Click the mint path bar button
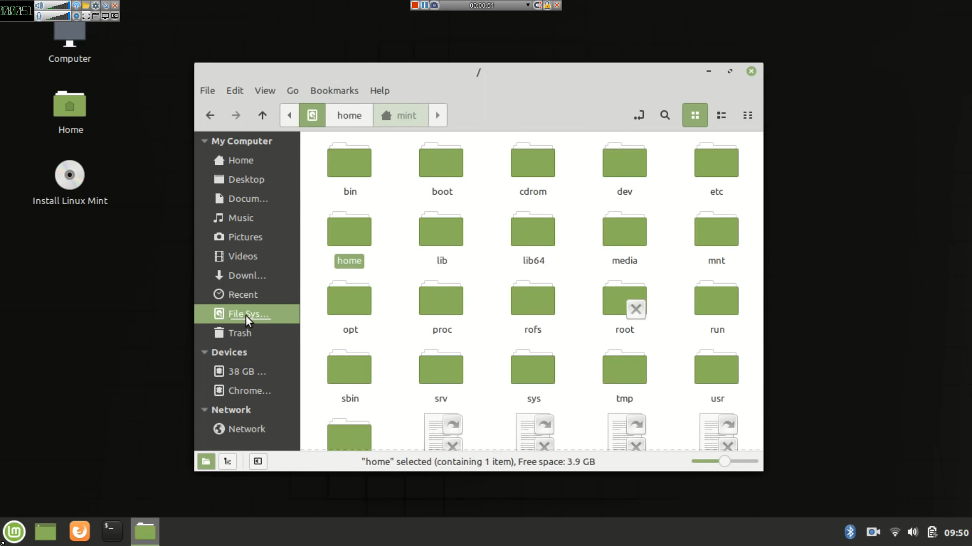This screenshot has width=972, height=546. [400, 115]
